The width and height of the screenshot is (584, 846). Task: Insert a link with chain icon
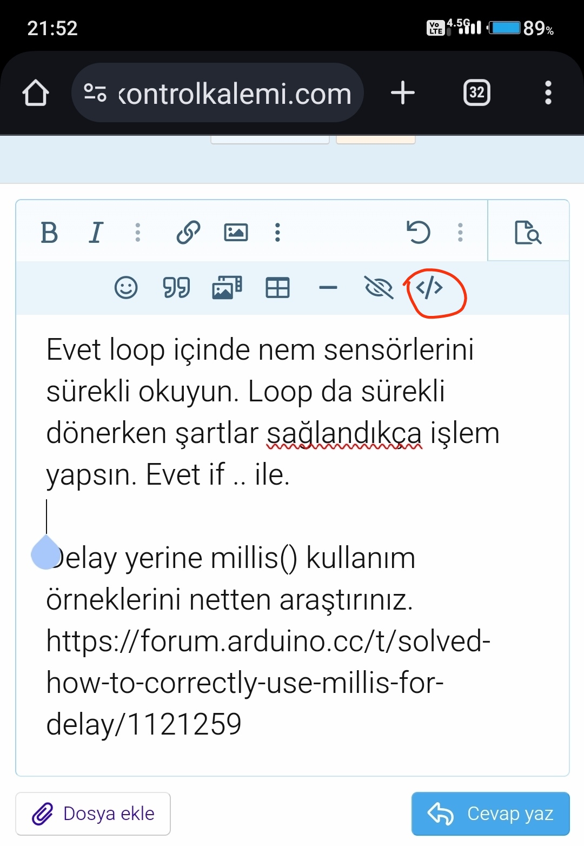click(x=189, y=233)
